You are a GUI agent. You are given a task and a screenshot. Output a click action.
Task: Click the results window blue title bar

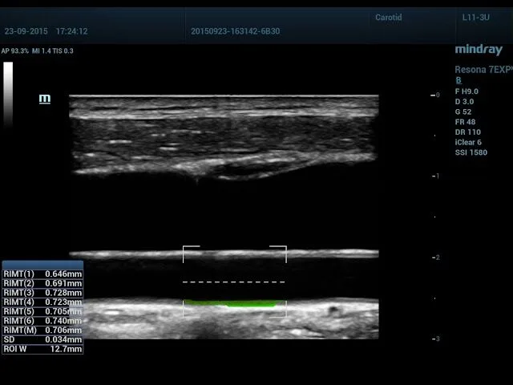pos(42,265)
